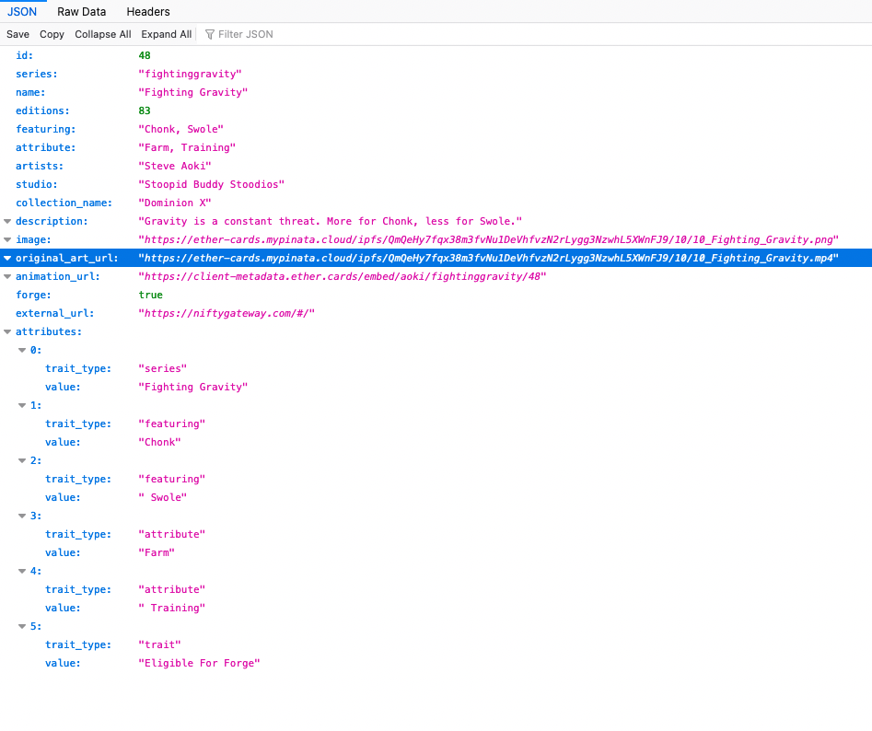Collapse the attributes array
872x731 pixels.
(7, 331)
